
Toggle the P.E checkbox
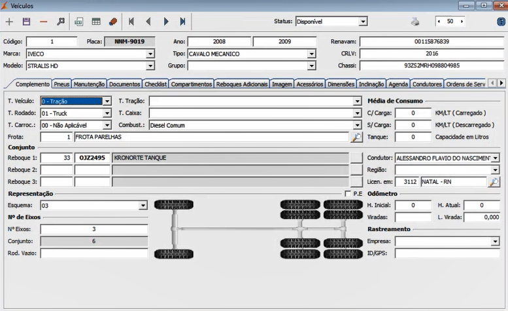click(x=348, y=194)
